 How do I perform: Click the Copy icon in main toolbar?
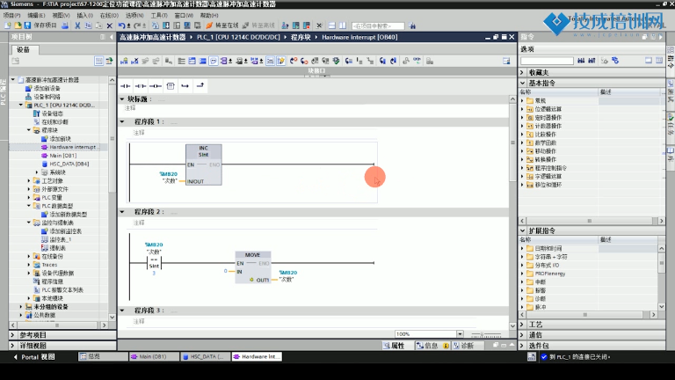point(88,26)
